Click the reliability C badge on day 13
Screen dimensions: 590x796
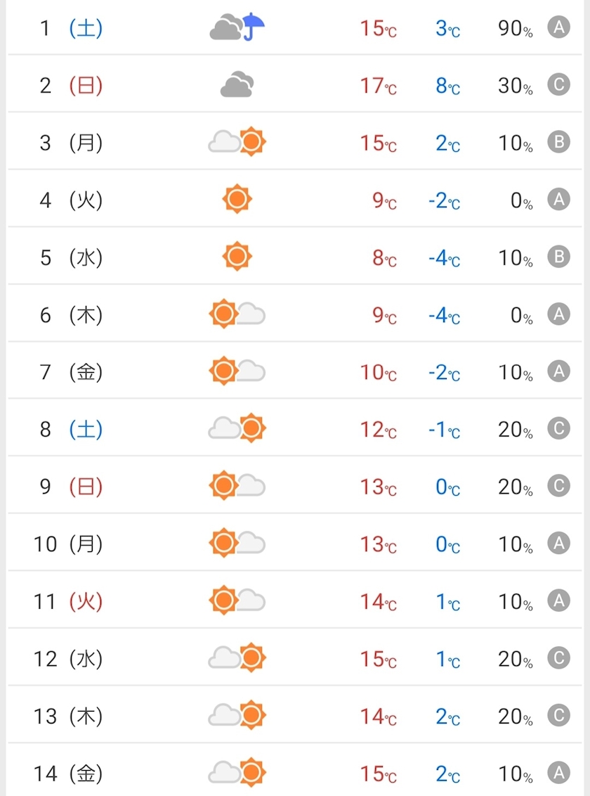558,716
